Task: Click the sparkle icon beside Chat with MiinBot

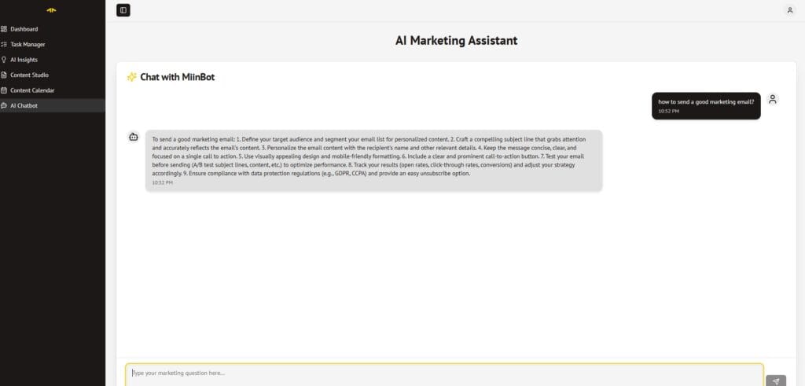Action: [x=131, y=77]
